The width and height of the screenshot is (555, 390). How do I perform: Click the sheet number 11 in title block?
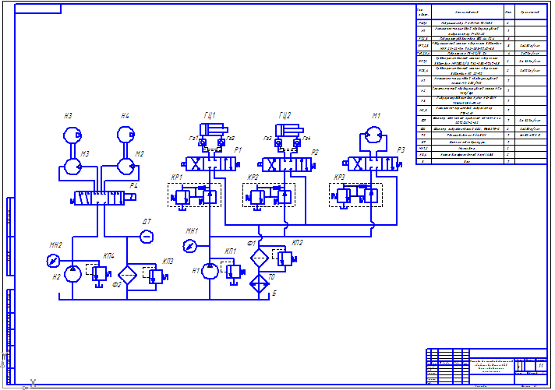click(x=541, y=366)
